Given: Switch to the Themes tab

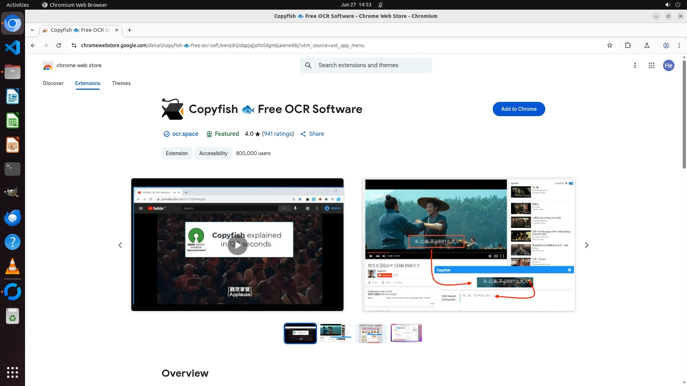Looking at the screenshot, I should tap(121, 83).
